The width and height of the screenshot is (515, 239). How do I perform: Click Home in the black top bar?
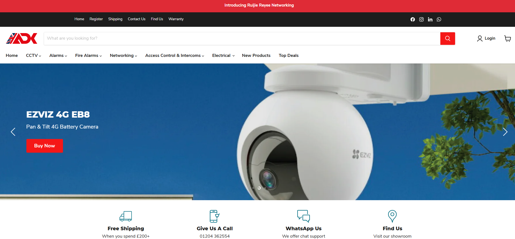79,19
